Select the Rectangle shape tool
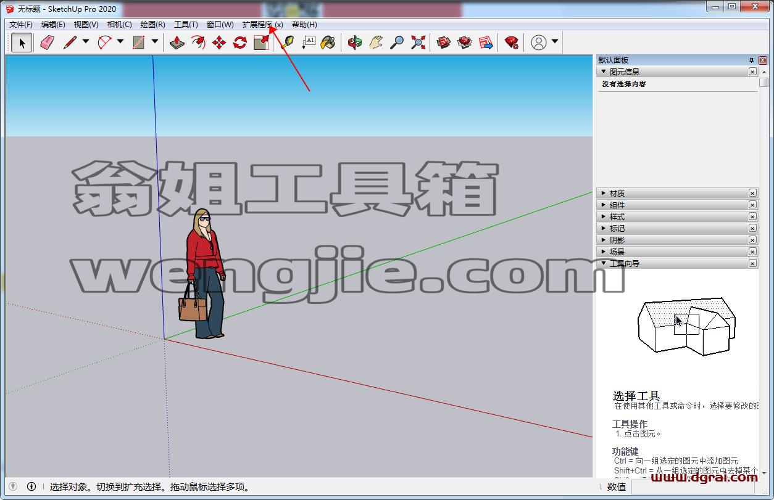774x500 pixels. click(x=139, y=43)
